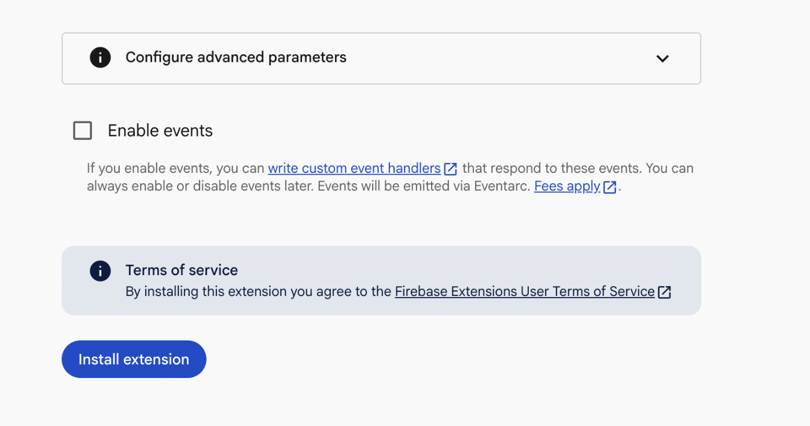Click the external-link icon after event handlers
Viewport: 810px width, 426px height.
tap(450, 169)
